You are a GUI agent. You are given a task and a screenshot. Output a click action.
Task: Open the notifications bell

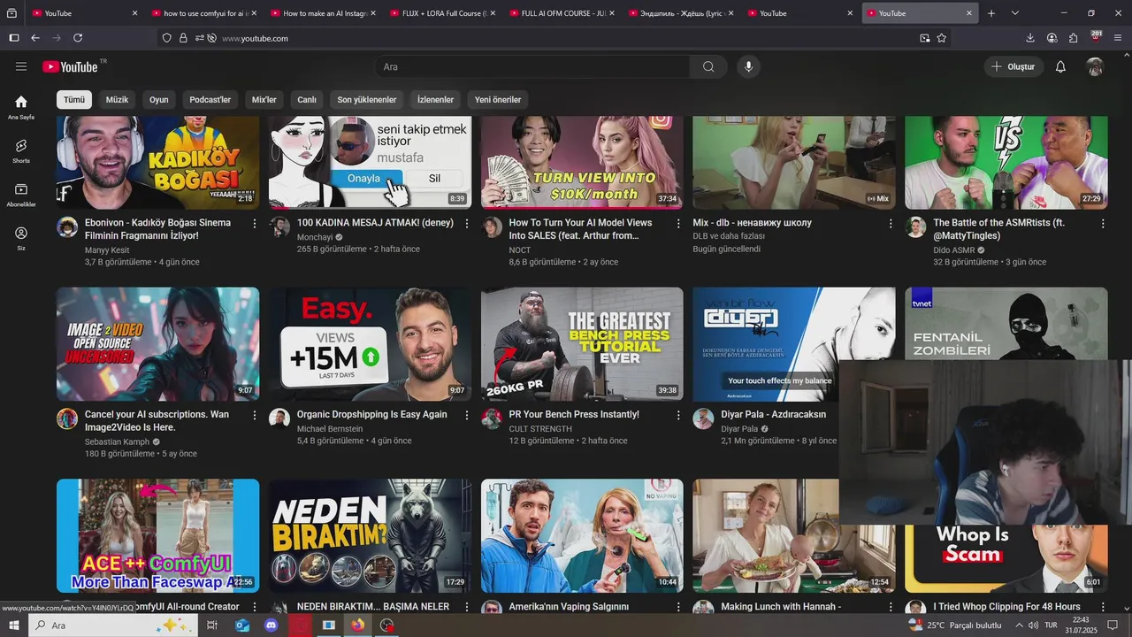[x=1060, y=66]
